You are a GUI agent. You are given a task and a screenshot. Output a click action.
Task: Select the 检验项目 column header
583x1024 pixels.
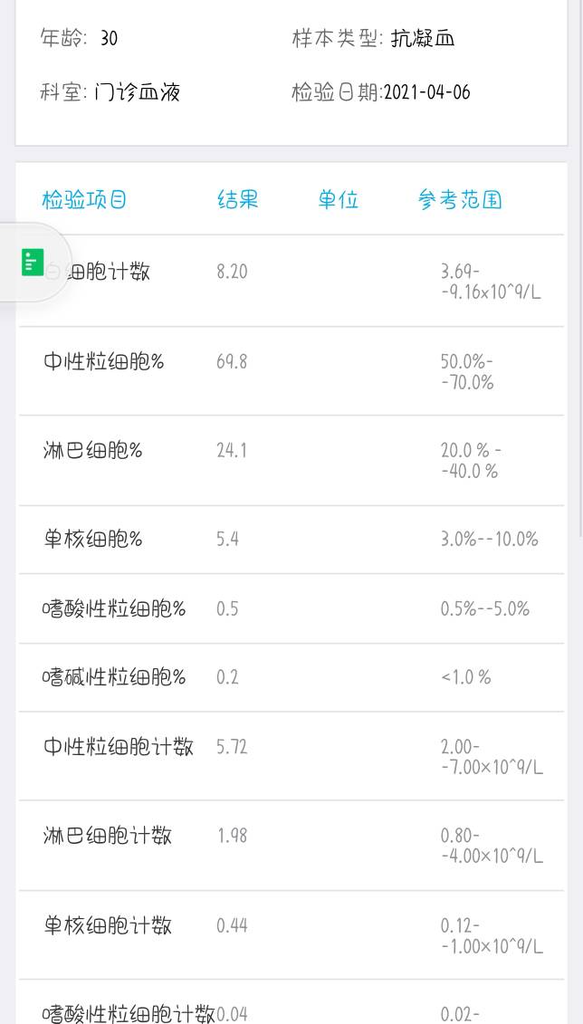coord(84,199)
